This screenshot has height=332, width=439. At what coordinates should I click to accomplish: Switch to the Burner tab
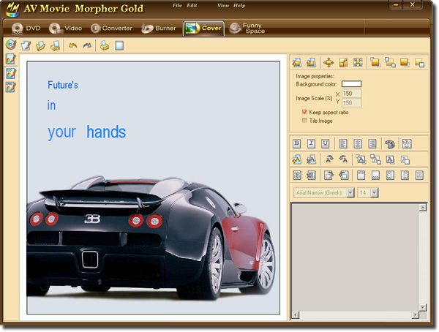pos(159,29)
